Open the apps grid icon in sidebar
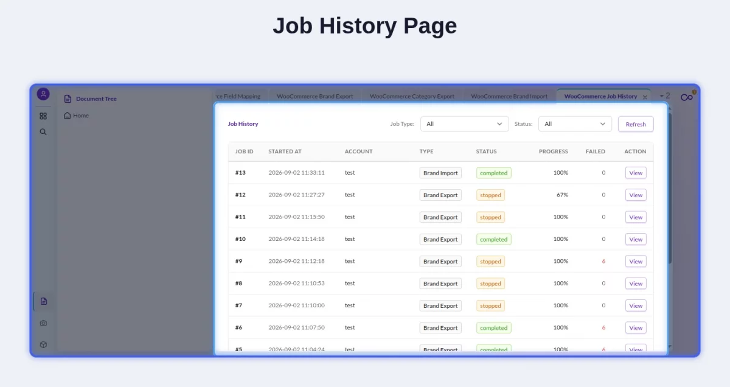Image resolution: width=730 pixels, height=387 pixels. coord(43,116)
